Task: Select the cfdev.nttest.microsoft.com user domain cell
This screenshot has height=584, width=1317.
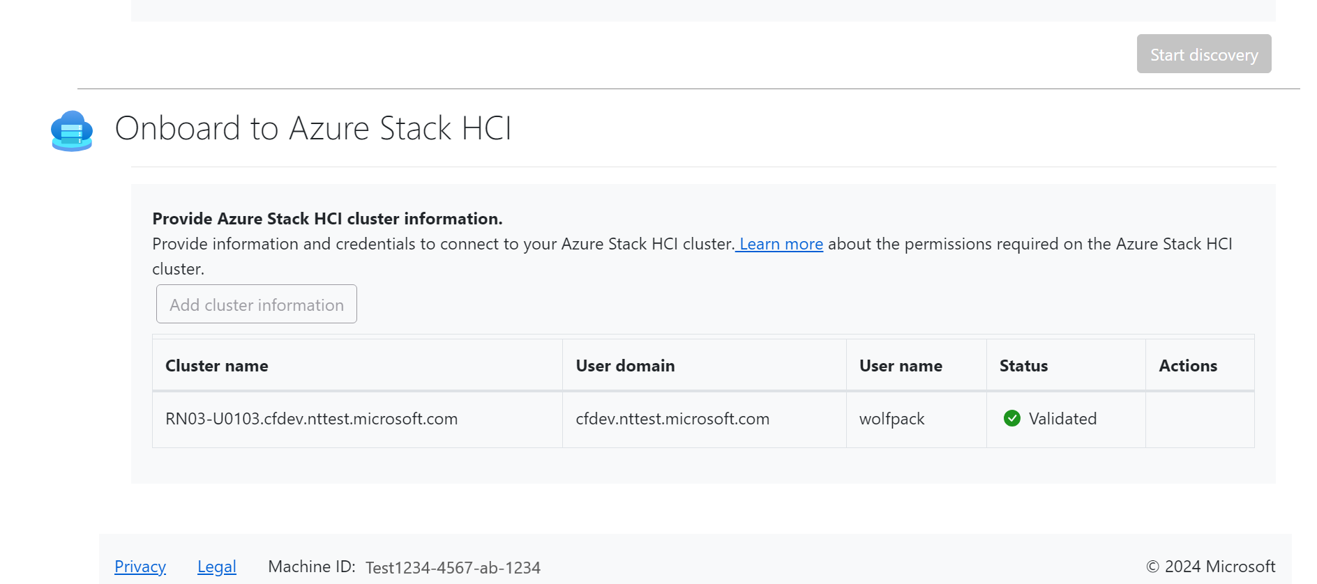Action: tap(672, 419)
